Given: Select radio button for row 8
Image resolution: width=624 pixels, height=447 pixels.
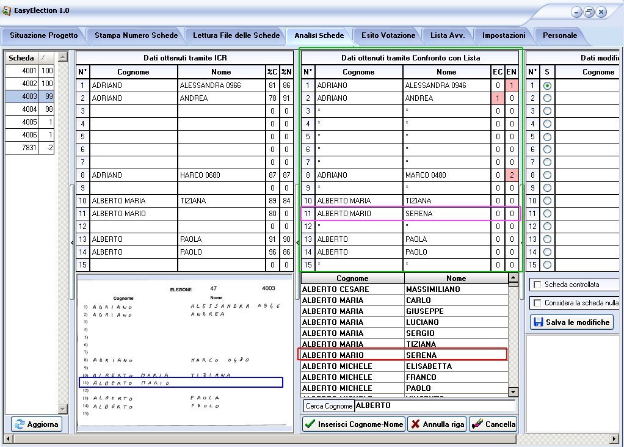Looking at the screenshot, I should pos(547,175).
